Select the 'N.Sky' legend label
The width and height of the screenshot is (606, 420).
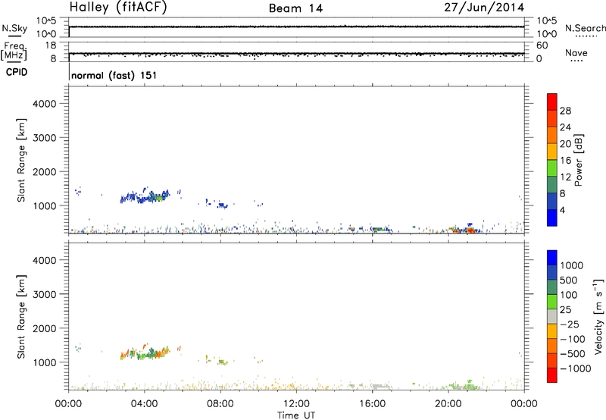tap(14, 28)
